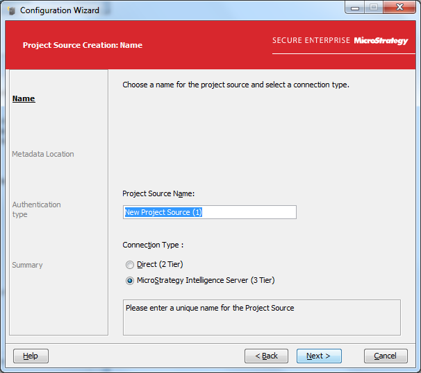Choose MicroStrategy Intelligence Server (3 Tier) option
The width and height of the screenshot is (421, 373).
tap(130, 281)
